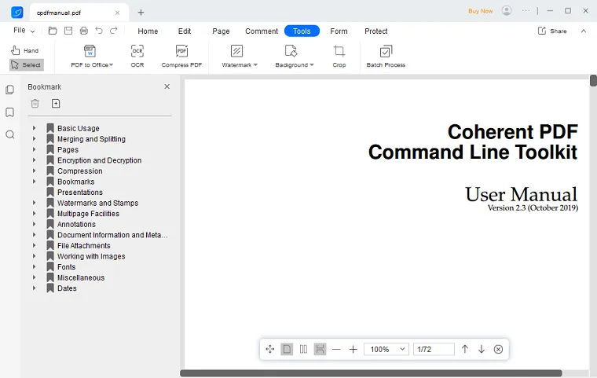The width and height of the screenshot is (597, 378).
Task: Click the Save disk icon
Action: pyautogui.click(x=68, y=31)
